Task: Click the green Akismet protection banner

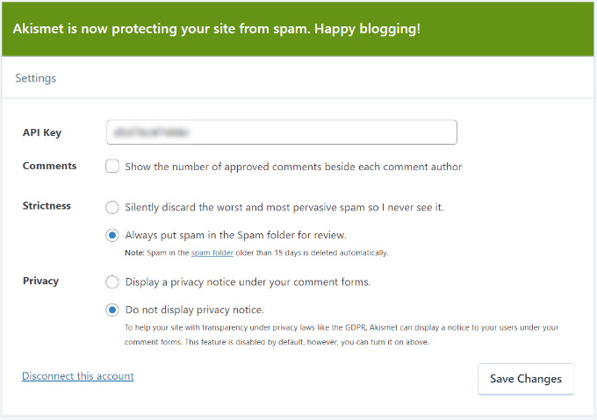Action: click(x=298, y=29)
